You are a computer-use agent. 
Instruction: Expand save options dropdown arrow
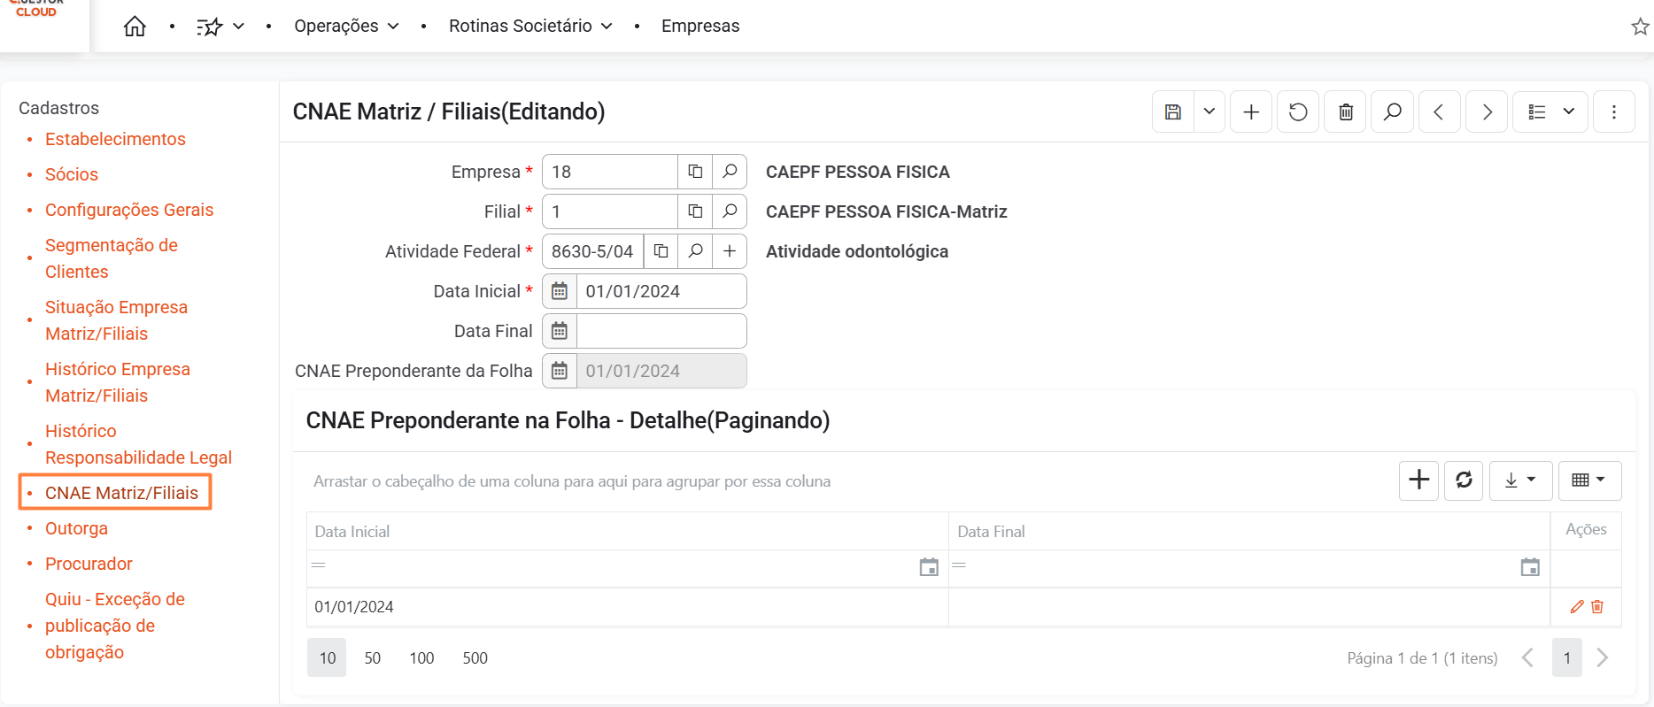(x=1210, y=112)
